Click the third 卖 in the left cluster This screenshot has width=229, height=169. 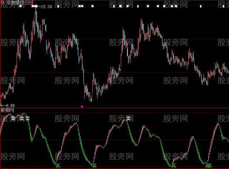click(x=28, y=118)
